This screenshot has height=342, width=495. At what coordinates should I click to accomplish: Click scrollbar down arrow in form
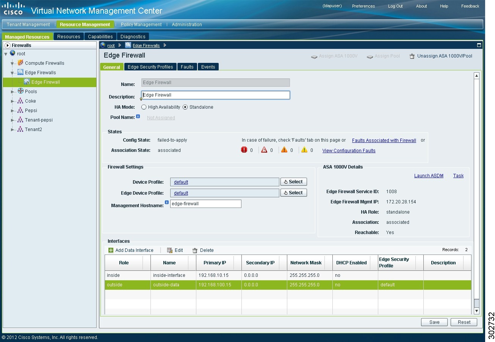pyautogui.click(x=477, y=311)
